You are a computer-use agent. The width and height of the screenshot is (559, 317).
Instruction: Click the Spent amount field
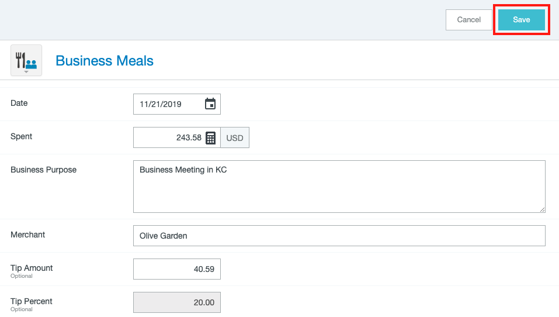(x=169, y=138)
